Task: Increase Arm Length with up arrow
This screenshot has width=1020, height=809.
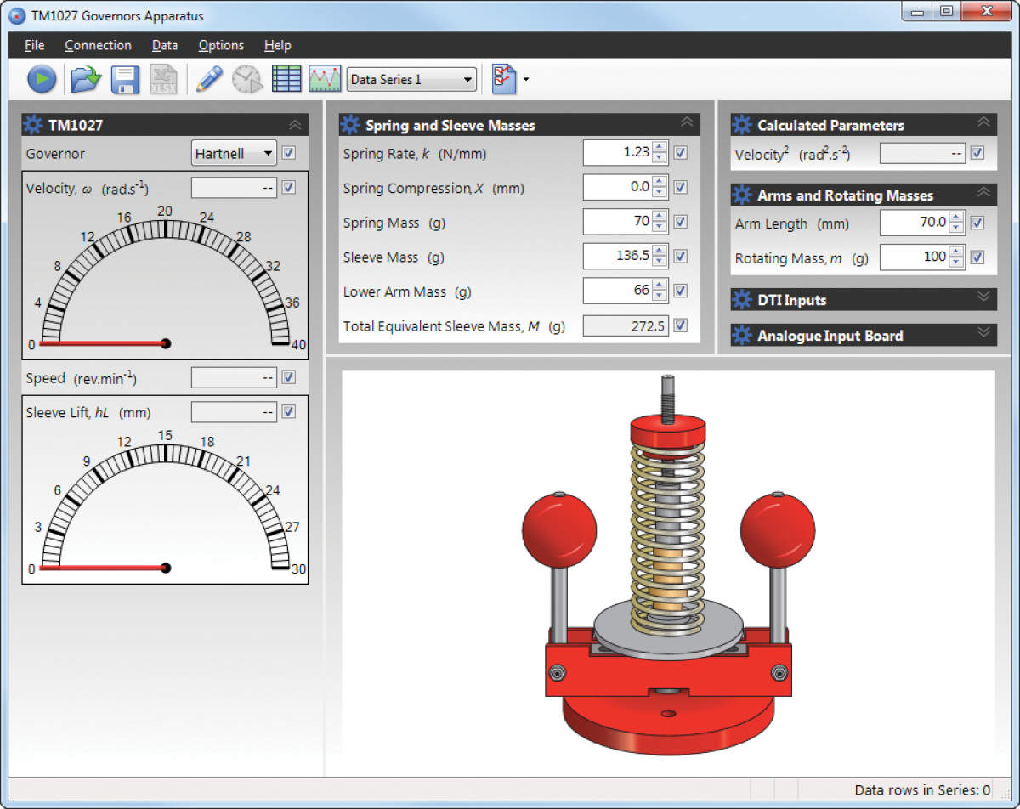Action: tap(957, 218)
